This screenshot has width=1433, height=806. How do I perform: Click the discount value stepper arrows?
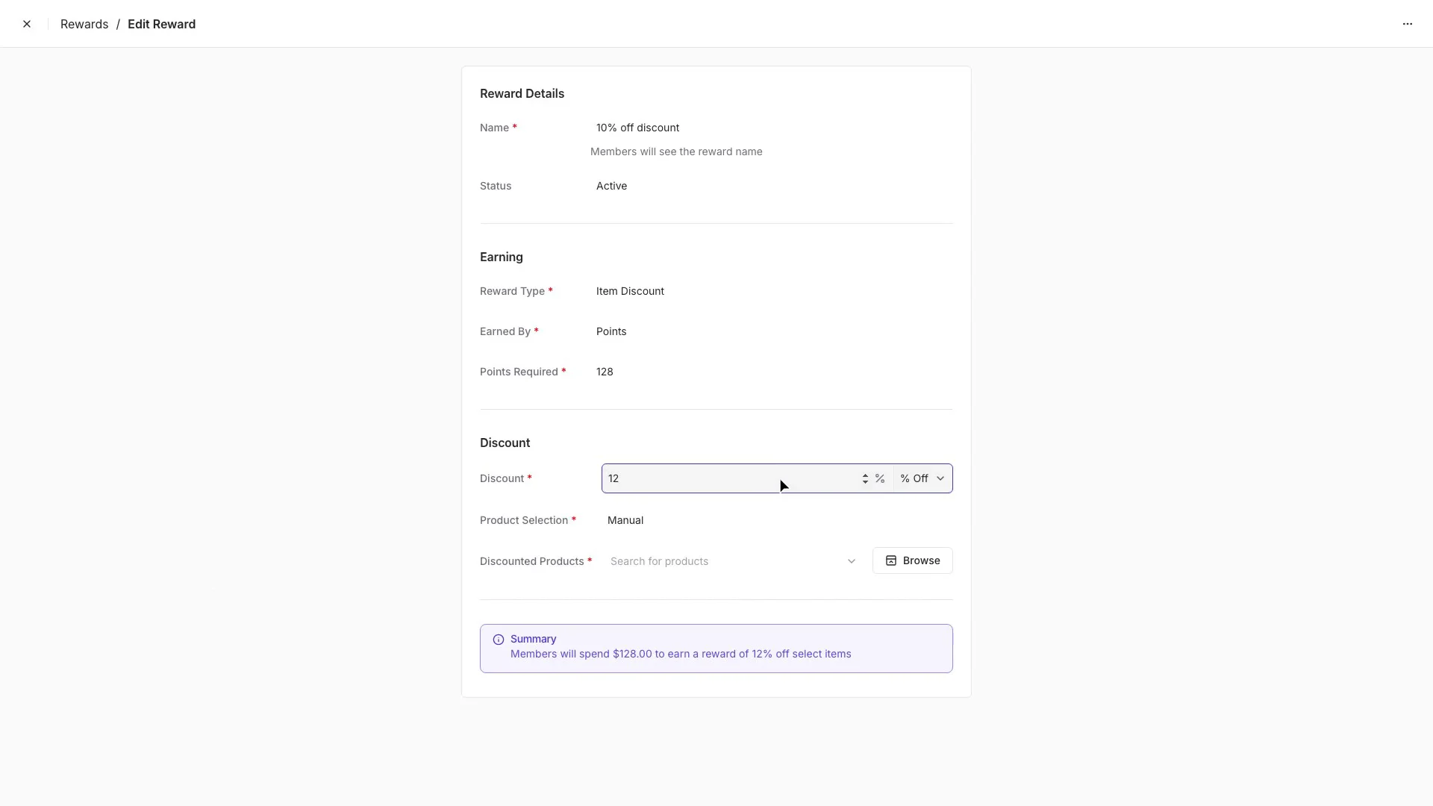pyautogui.click(x=865, y=478)
